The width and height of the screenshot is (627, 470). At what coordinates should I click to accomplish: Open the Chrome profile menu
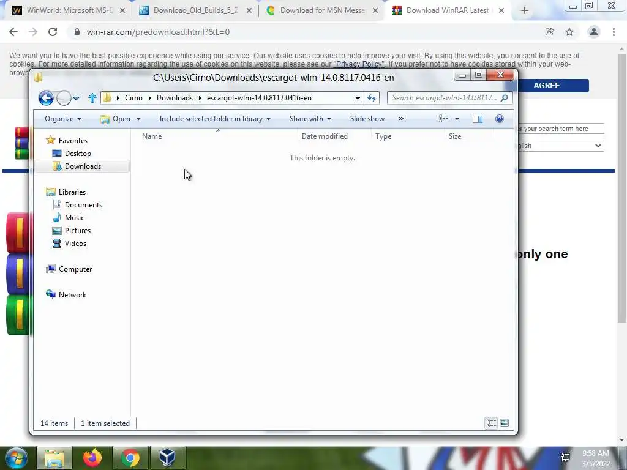click(x=594, y=32)
